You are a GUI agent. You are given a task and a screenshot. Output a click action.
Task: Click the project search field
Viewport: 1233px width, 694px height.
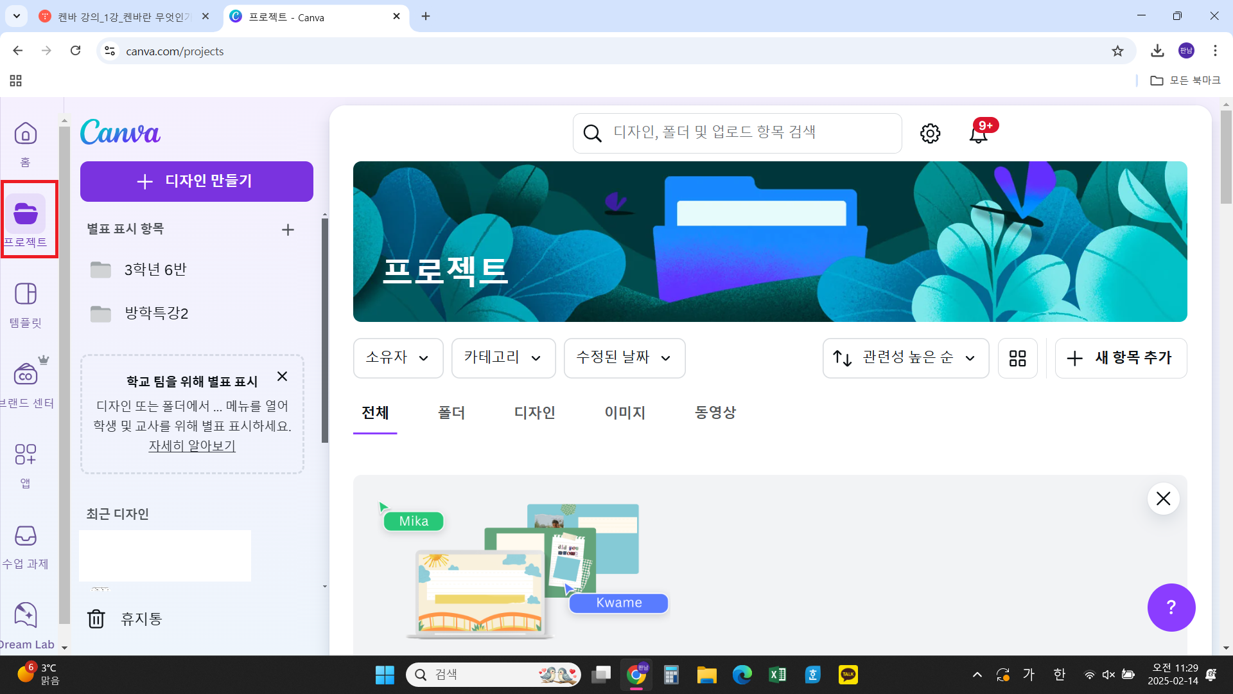click(737, 133)
